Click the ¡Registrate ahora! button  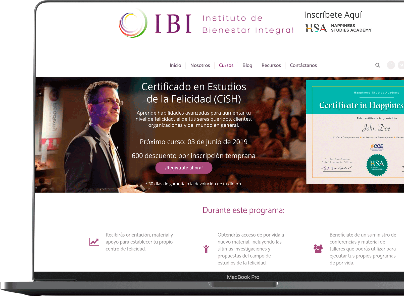pyautogui.click(x=184, y=168)
